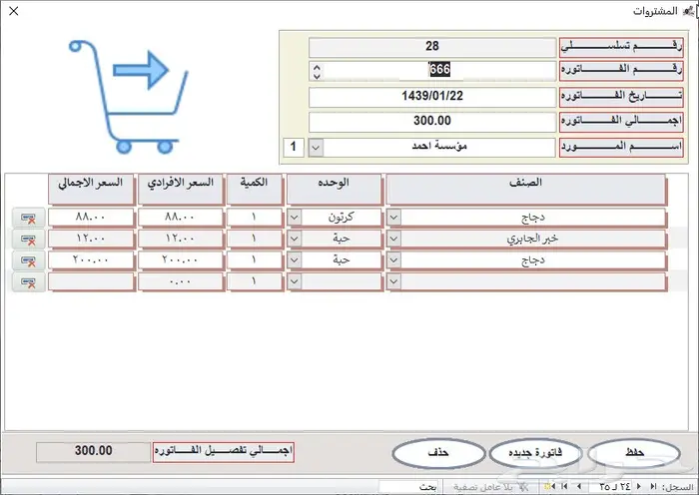Viewport: 699px width, 495px height.
Task: Click unit price ٠.٠٠ on empty row
Action: point(180,281)
